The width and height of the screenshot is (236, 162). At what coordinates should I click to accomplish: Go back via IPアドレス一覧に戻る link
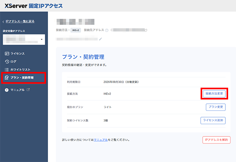point(20,21)
